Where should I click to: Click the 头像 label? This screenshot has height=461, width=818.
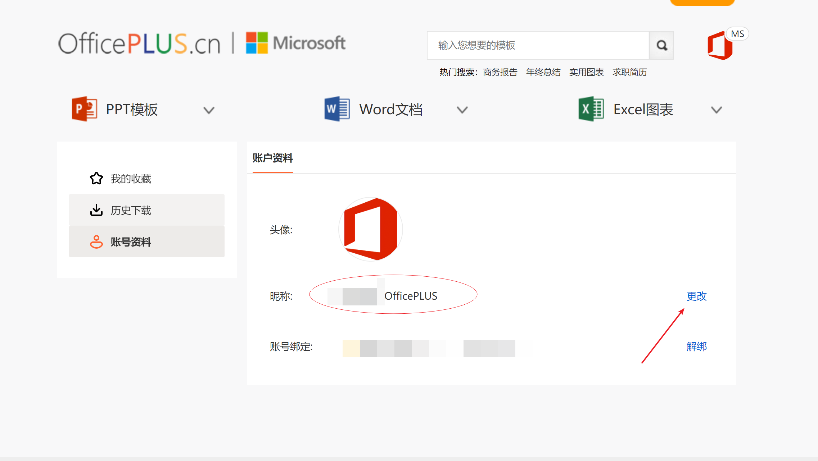pyautogui.click(x=281, y=230)
